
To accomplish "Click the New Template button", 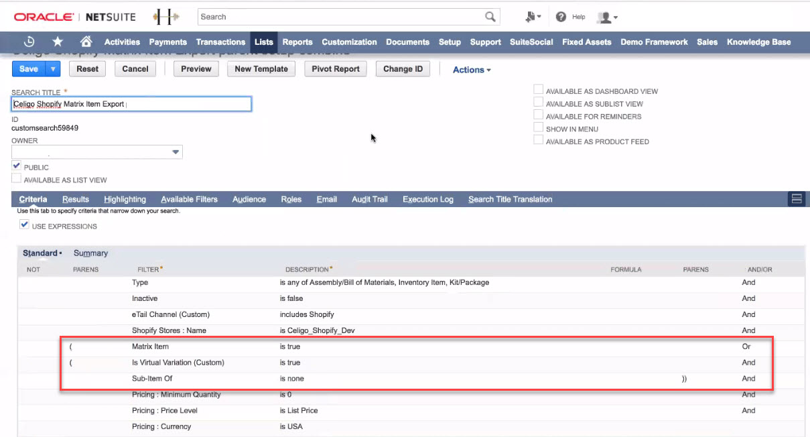I will pyautogui.click(x=261, y=68).
